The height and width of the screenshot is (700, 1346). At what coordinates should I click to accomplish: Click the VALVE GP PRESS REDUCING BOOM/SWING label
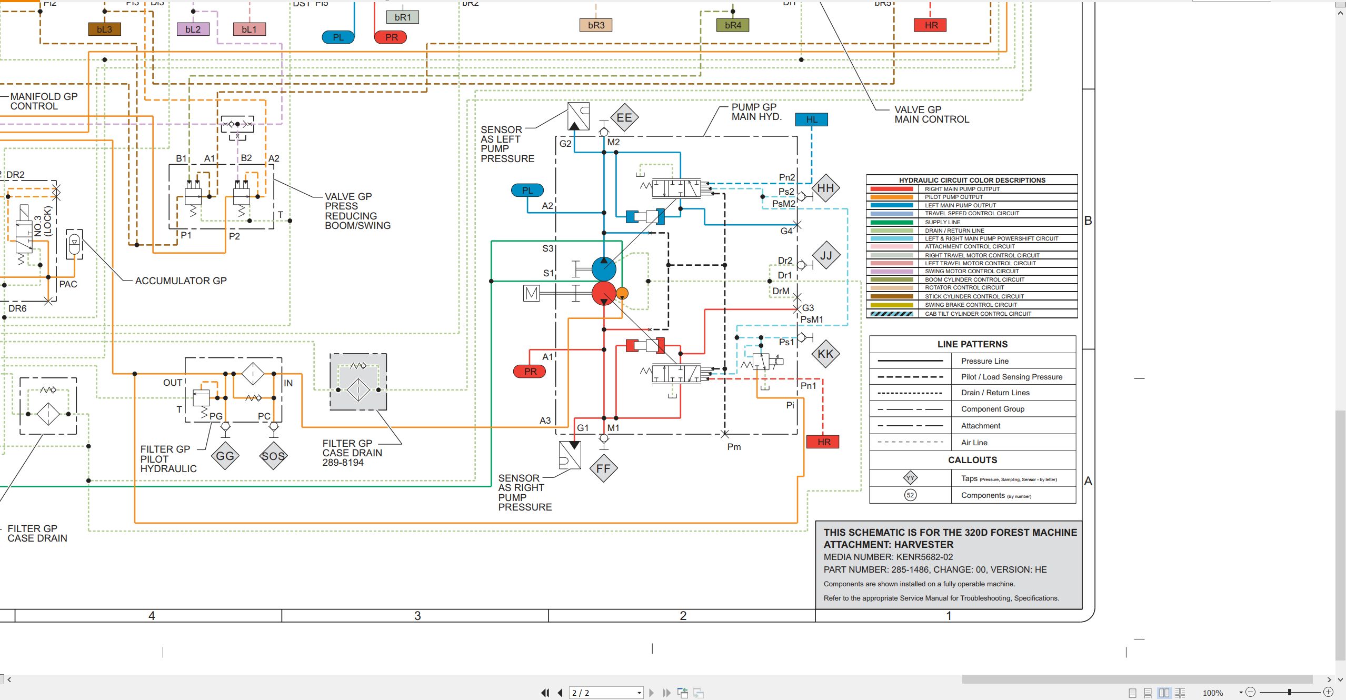tap(357, 211)
